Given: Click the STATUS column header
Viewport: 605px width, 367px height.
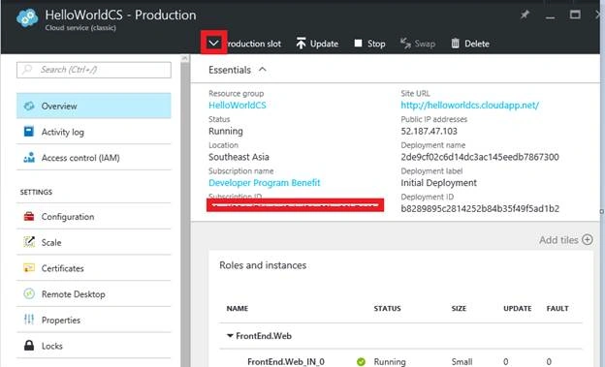Looking at the screenshot, I should [x=387, y=308].
